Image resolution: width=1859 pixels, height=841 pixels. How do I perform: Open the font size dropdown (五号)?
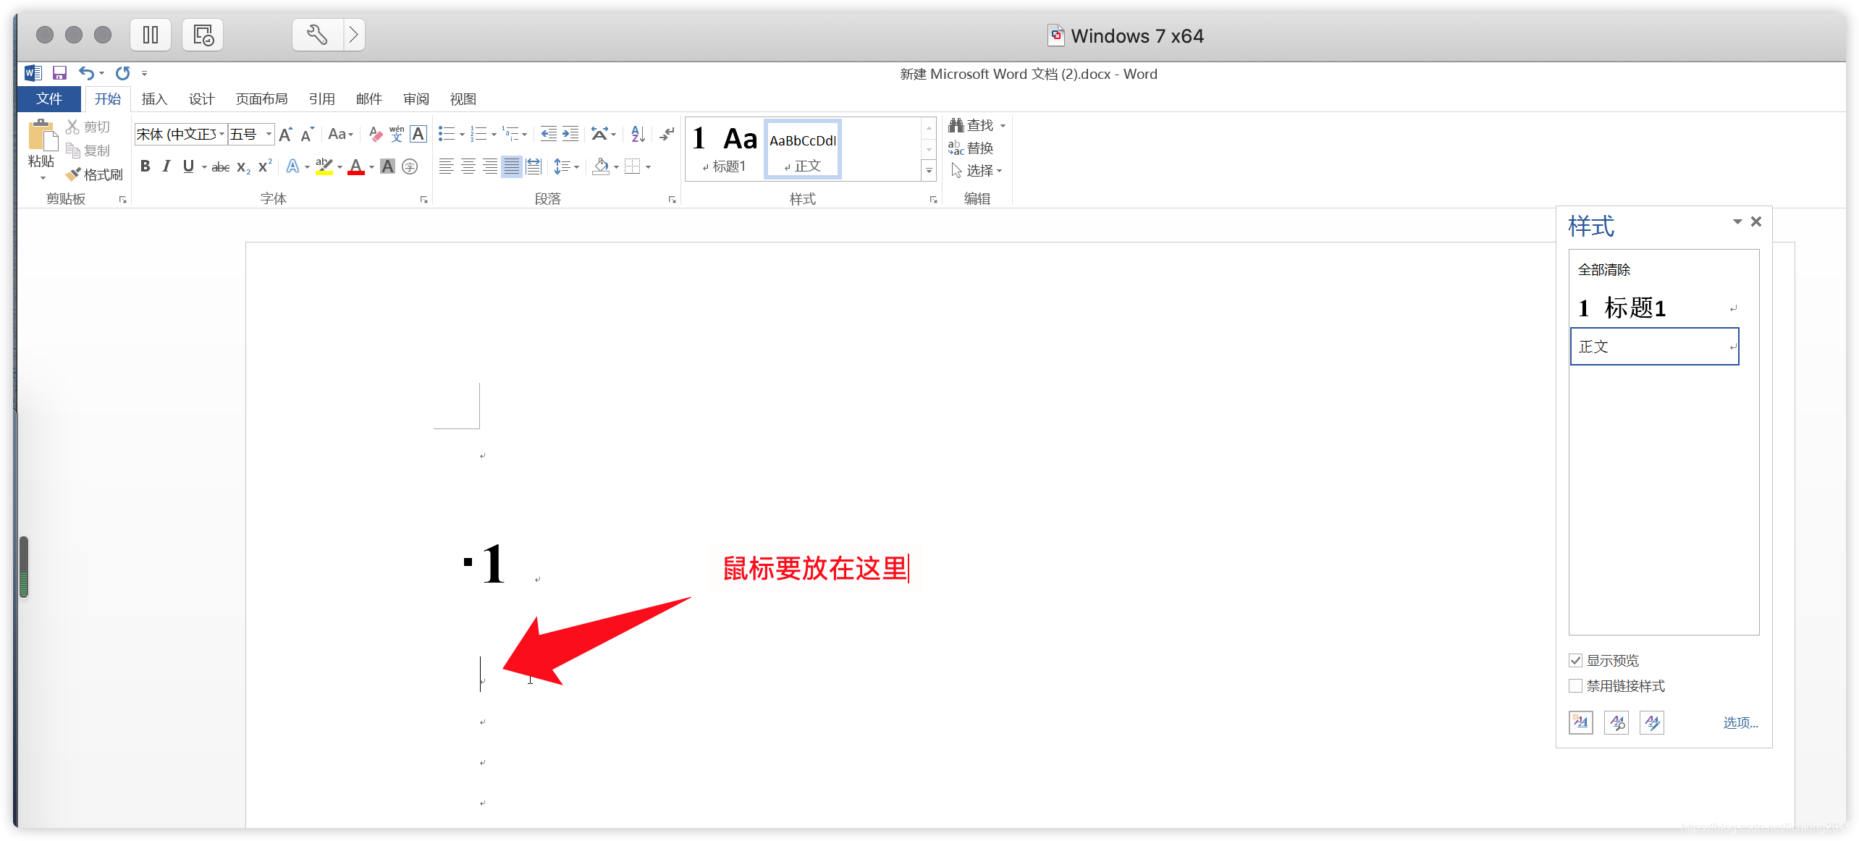269,135
